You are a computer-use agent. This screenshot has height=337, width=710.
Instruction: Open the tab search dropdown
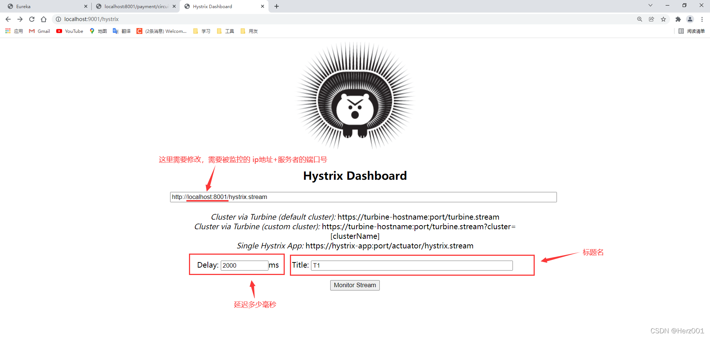(650, 5)
